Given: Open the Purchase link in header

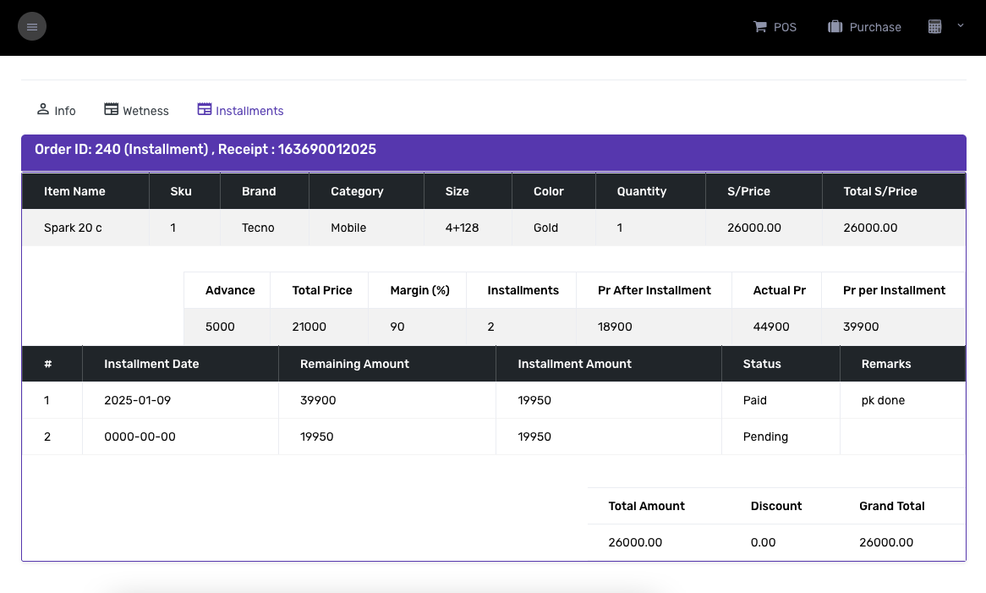Looking at the screenshot, I should [x=864, y=27].
